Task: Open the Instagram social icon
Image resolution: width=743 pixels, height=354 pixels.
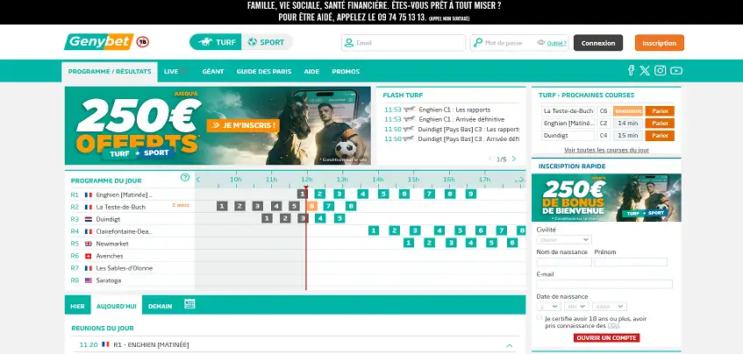Action: pyautogui.click(x=660, y=70)
